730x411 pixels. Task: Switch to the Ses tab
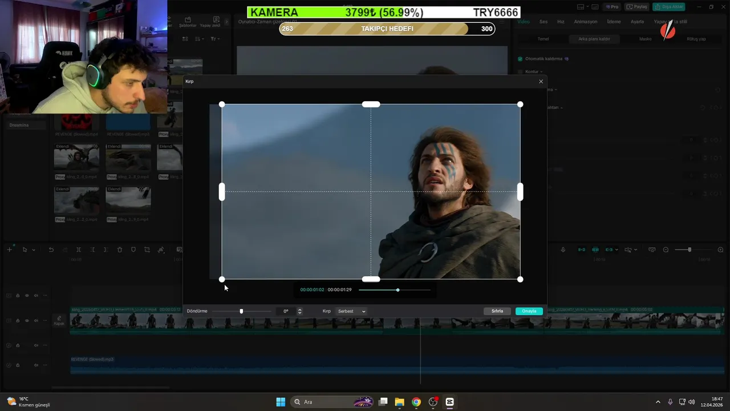(544, 22)
